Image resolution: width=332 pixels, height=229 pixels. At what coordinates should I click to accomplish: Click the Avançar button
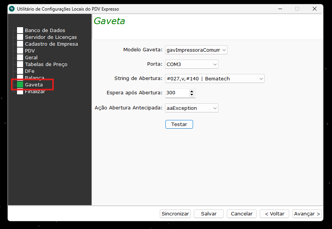click(307, 214)
